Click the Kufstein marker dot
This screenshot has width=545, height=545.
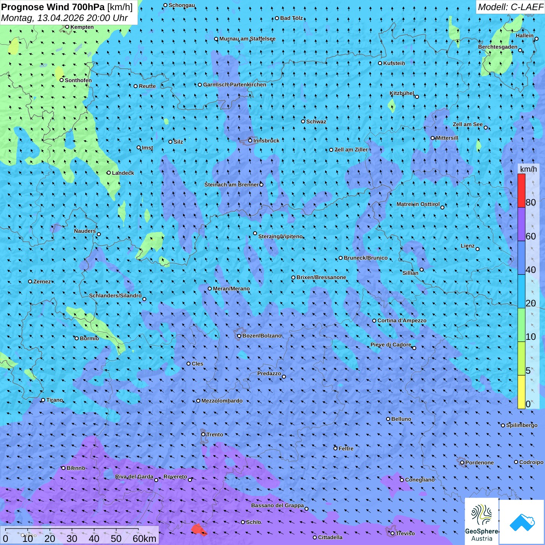click(x=380, y=63)
